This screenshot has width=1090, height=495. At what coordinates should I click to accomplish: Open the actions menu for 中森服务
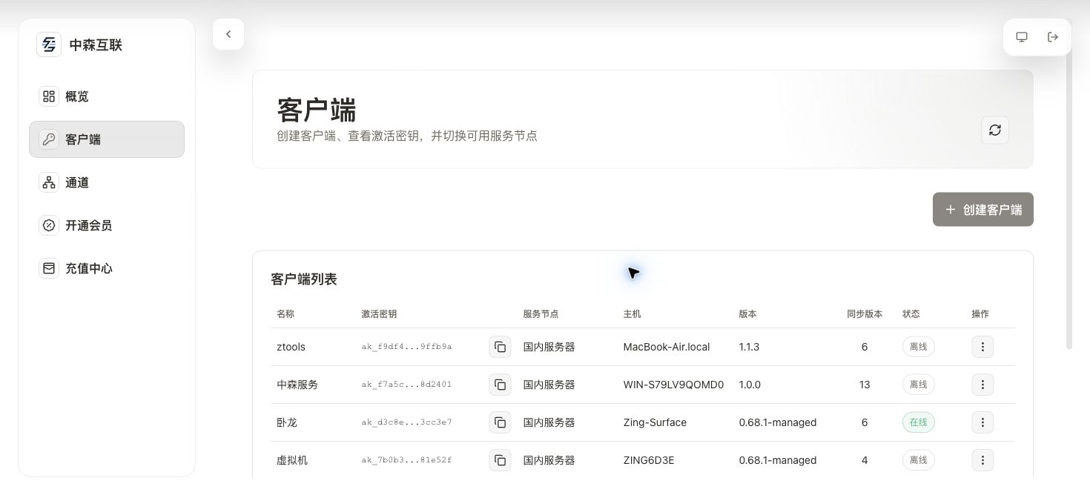982,385
